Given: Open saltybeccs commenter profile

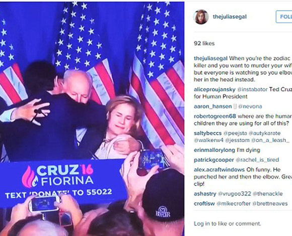Looking at the screenshot, I should pos(207,133).
